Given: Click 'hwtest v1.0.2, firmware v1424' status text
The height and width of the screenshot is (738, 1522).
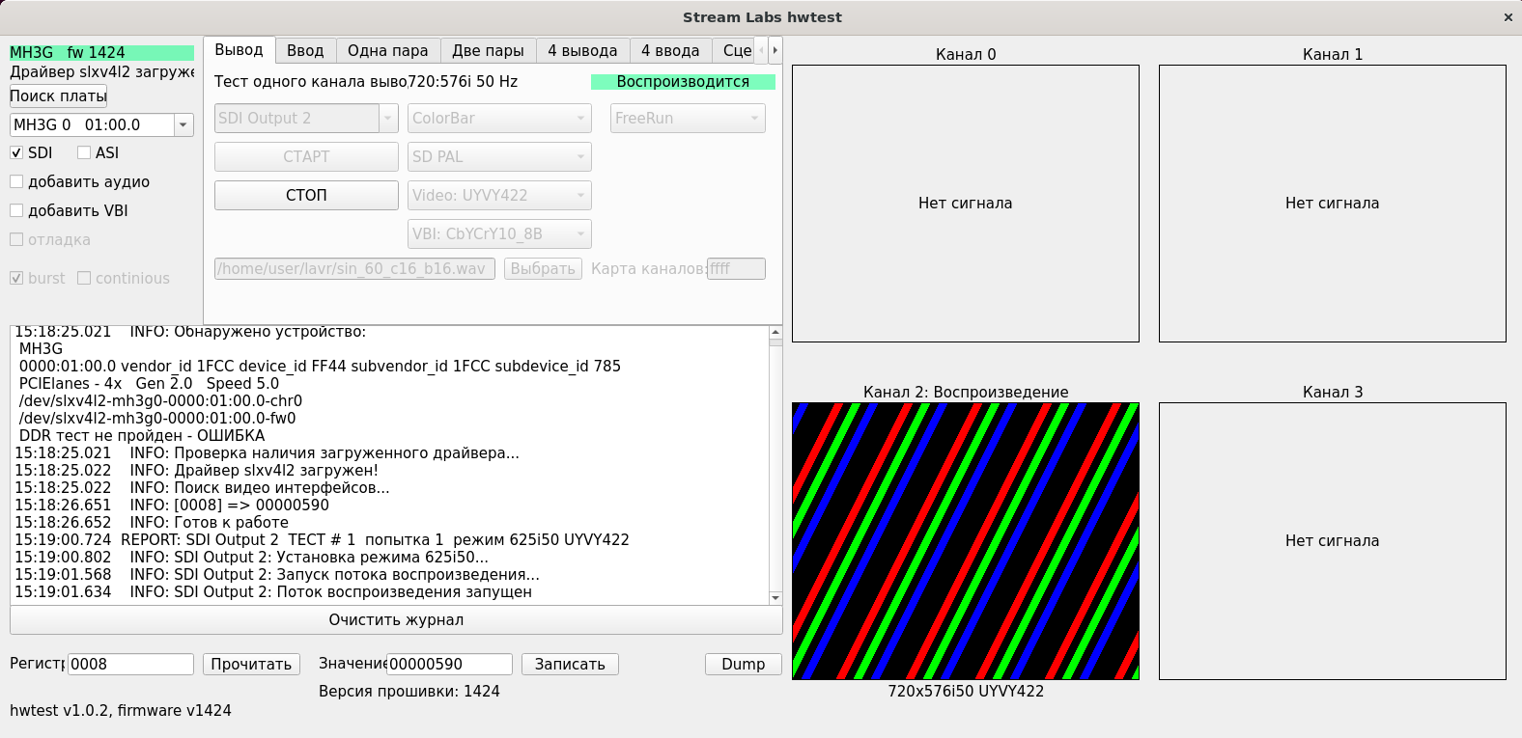Looking at the screenshot, I should 121,710.
